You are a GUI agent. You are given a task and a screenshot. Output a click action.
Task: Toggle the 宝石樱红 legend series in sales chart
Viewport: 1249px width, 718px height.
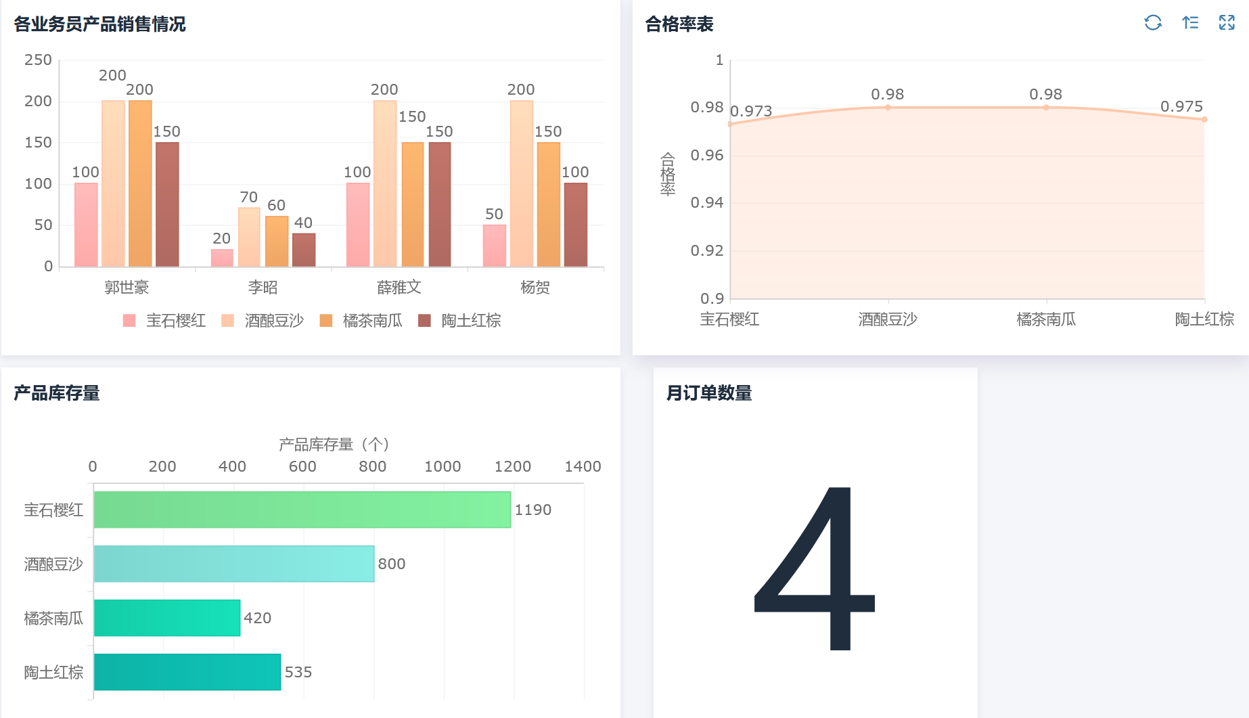[164, 321]
